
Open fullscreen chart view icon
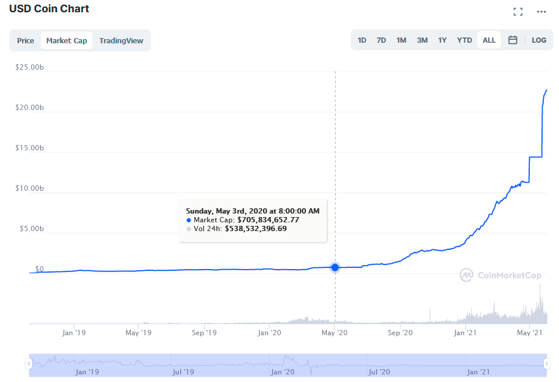point(518,12)
